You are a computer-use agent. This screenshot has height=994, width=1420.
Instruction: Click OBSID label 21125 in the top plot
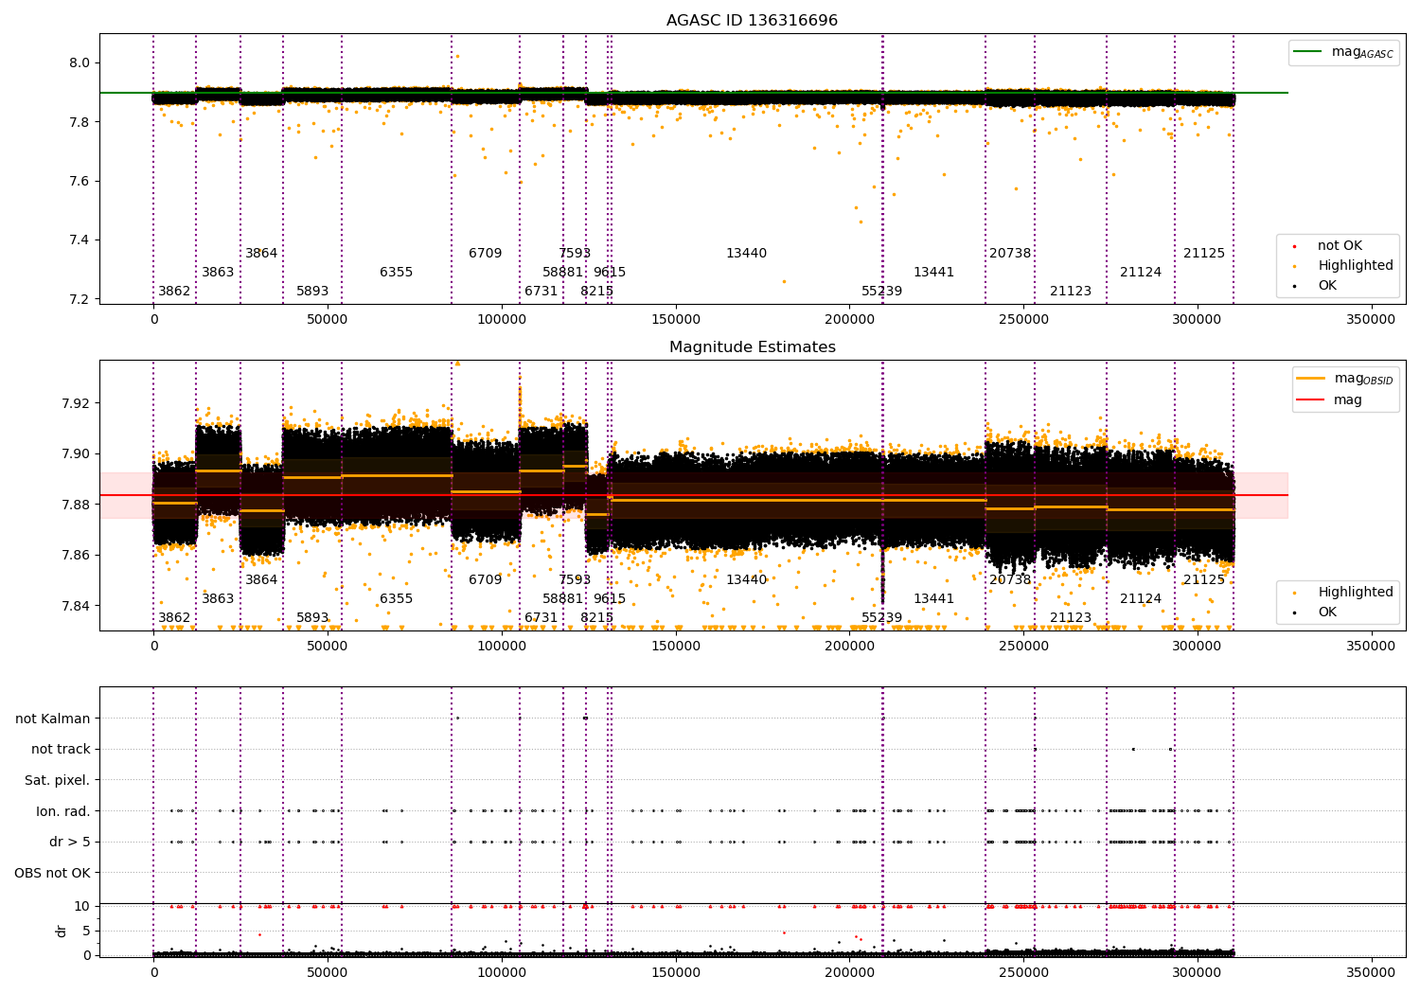(1204, 254)
